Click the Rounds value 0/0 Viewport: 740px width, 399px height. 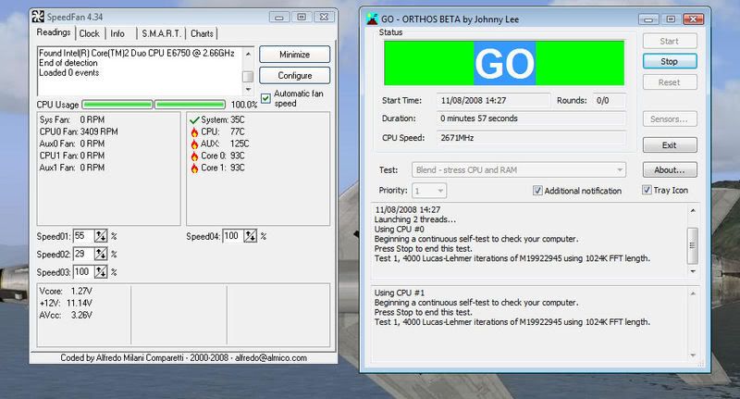610,101
